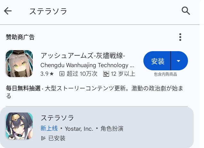Image resolution: width=204 pixels, height=148 pixels.
Task: Tap the Yostar, Inc. developer text
Action: coord(79,129)
